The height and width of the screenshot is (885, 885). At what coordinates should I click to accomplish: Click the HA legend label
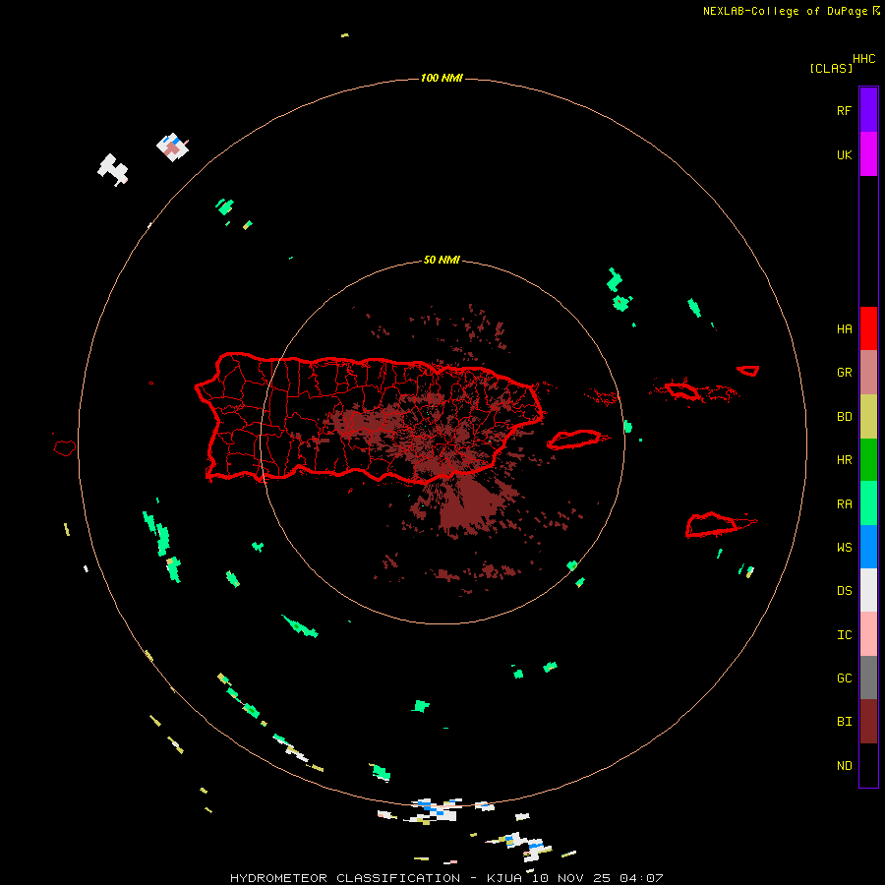coord(844,329)
